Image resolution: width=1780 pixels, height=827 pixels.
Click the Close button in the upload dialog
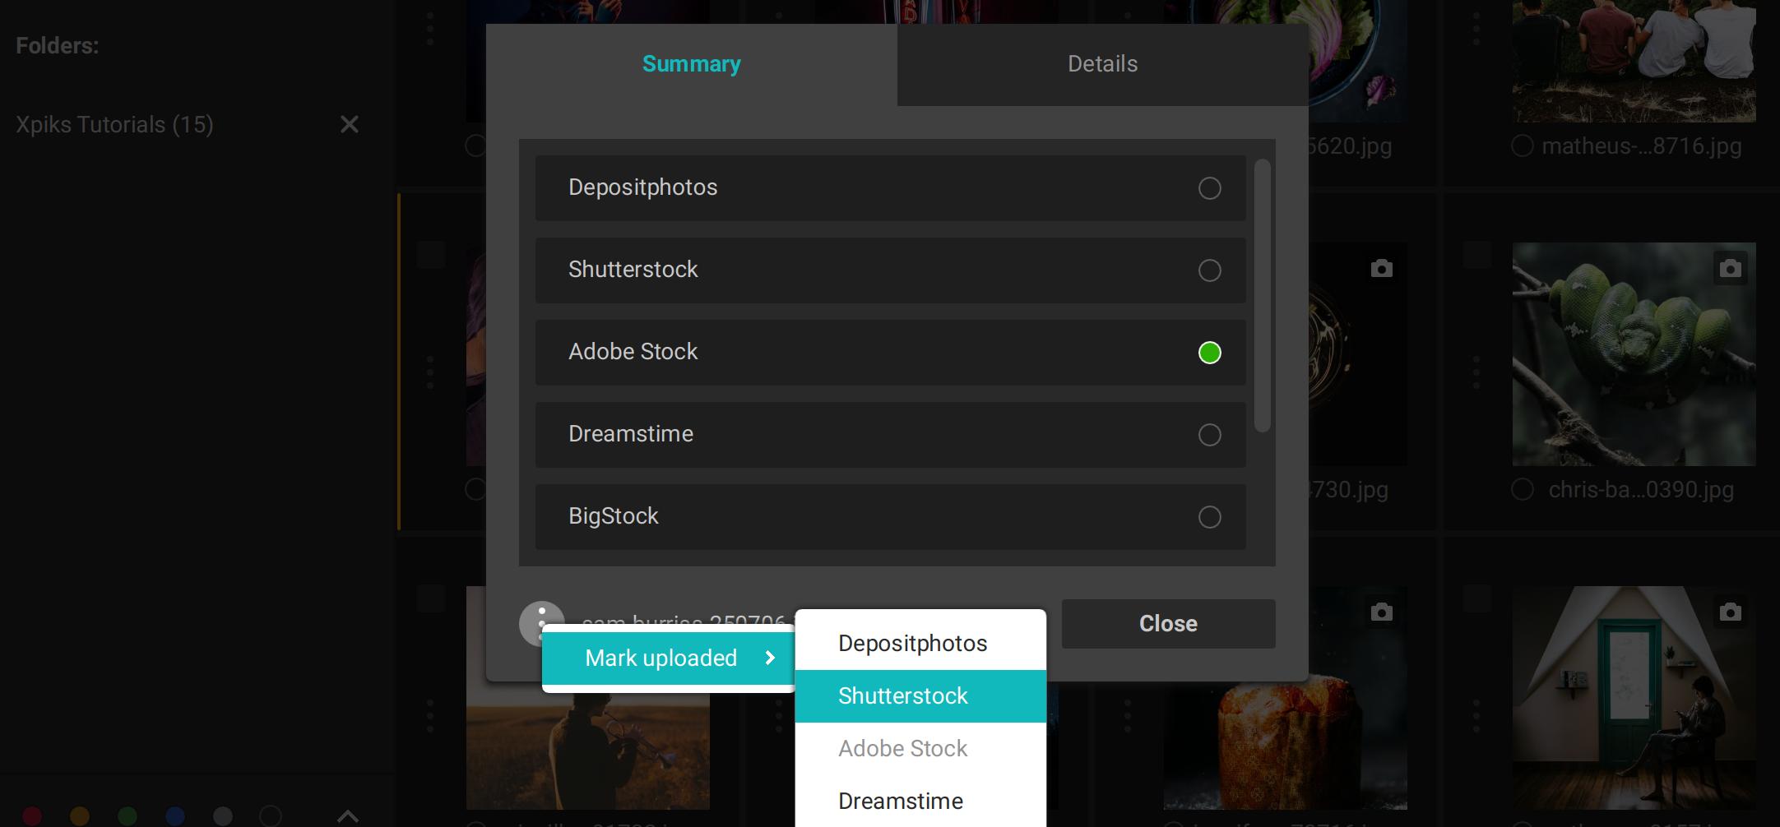click(x=1167, y=623)
